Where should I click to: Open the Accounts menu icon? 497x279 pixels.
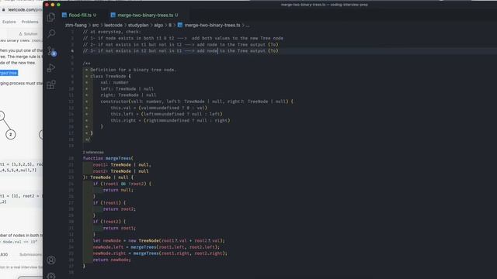pyautogui.click(x=51, y=260)
